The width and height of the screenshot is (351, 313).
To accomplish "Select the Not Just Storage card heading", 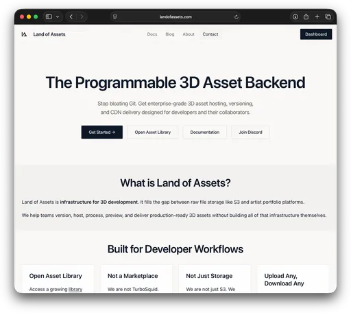I will click(209, 276).
